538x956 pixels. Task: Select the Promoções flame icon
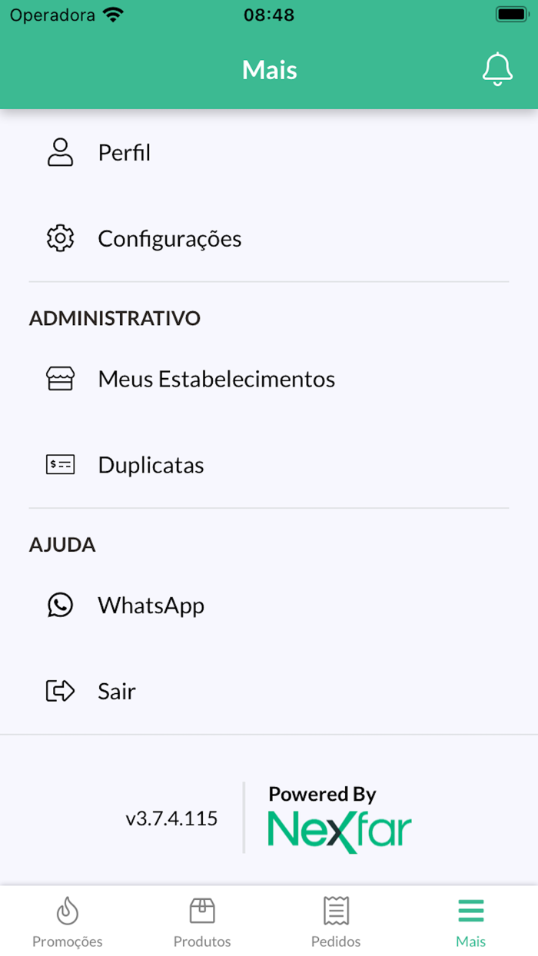click(x=67, y=911)
